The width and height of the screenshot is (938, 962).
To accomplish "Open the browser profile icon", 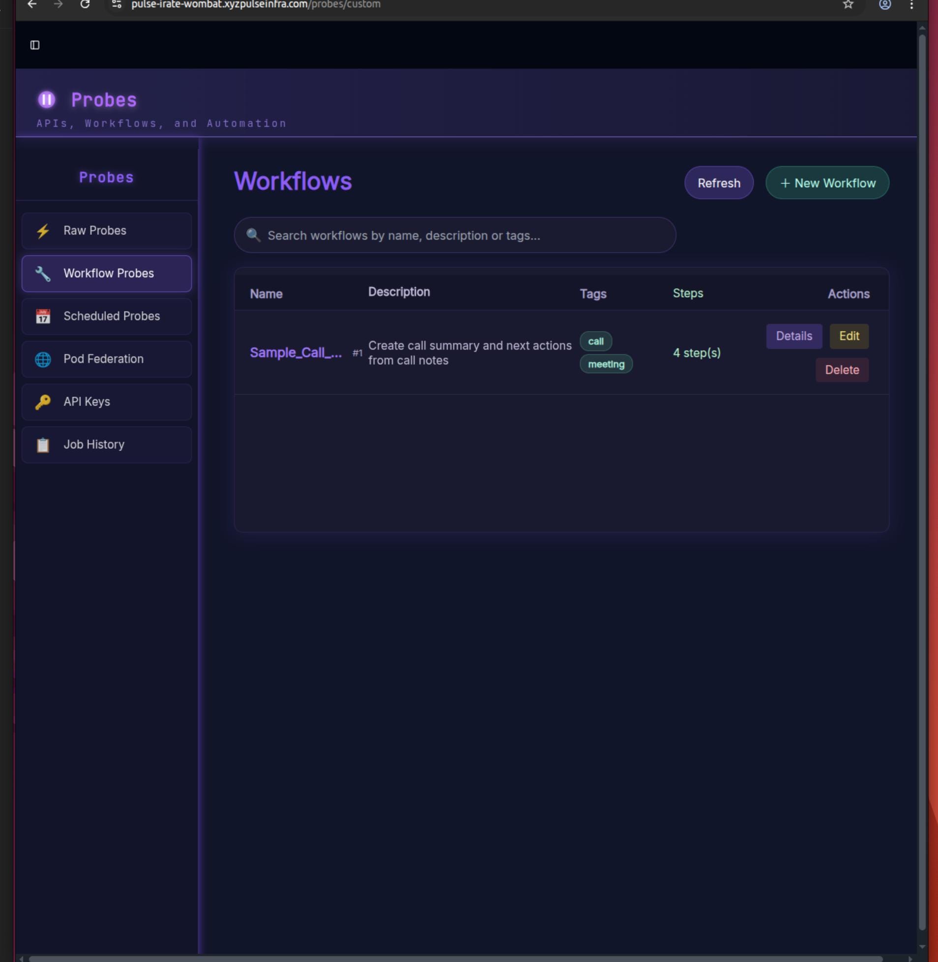I will 885,4.
